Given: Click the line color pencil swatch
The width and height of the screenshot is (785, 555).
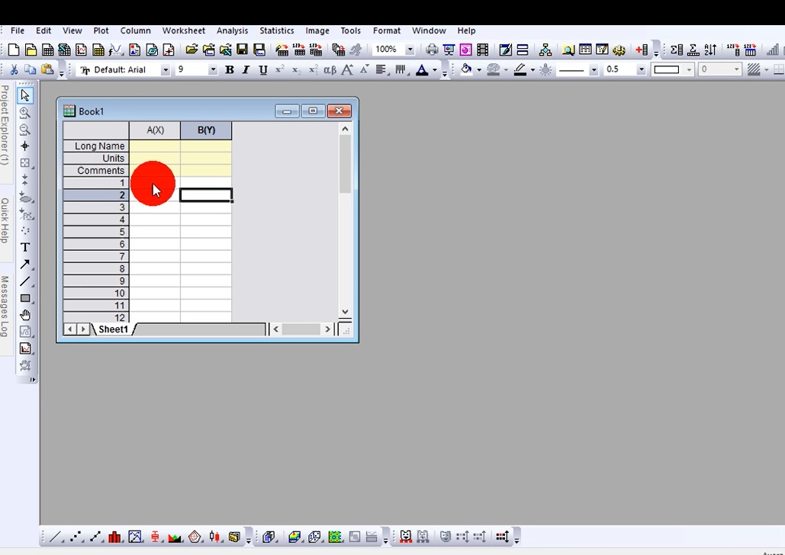Looking at the screenshot, I should (x=520, y=69).
